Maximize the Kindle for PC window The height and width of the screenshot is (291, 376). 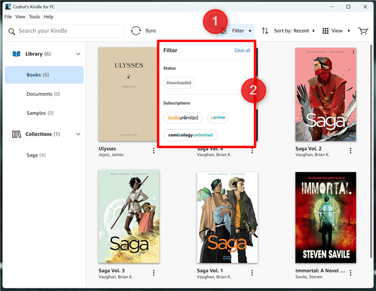pyautogui.click(x=348, y=7)
